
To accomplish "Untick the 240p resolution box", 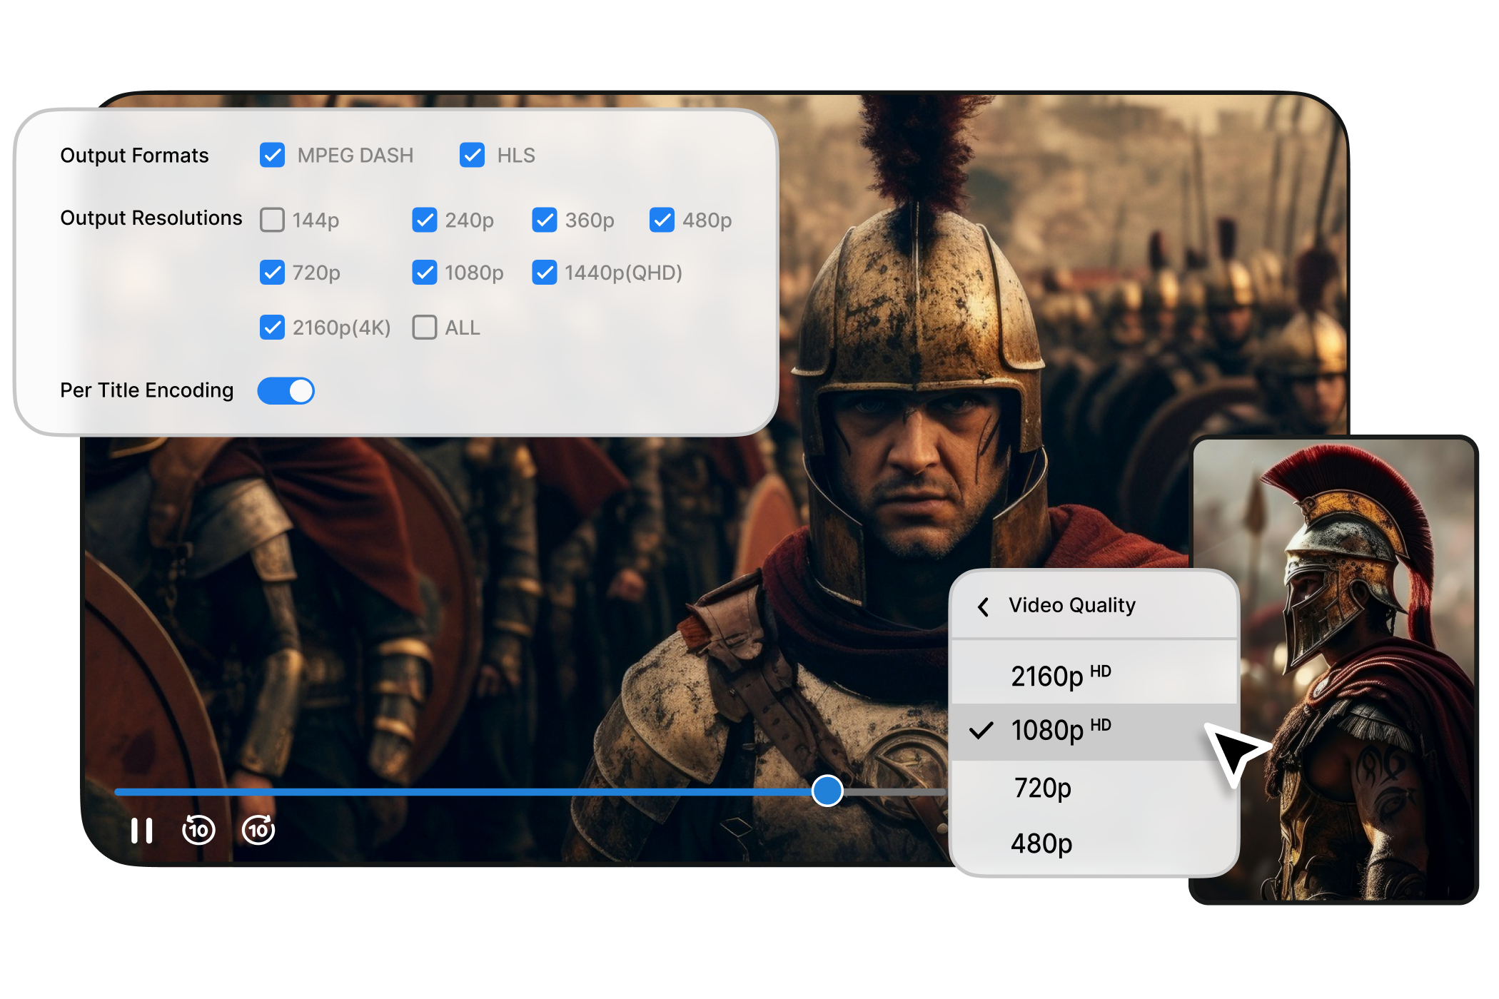I will (424, 220).
